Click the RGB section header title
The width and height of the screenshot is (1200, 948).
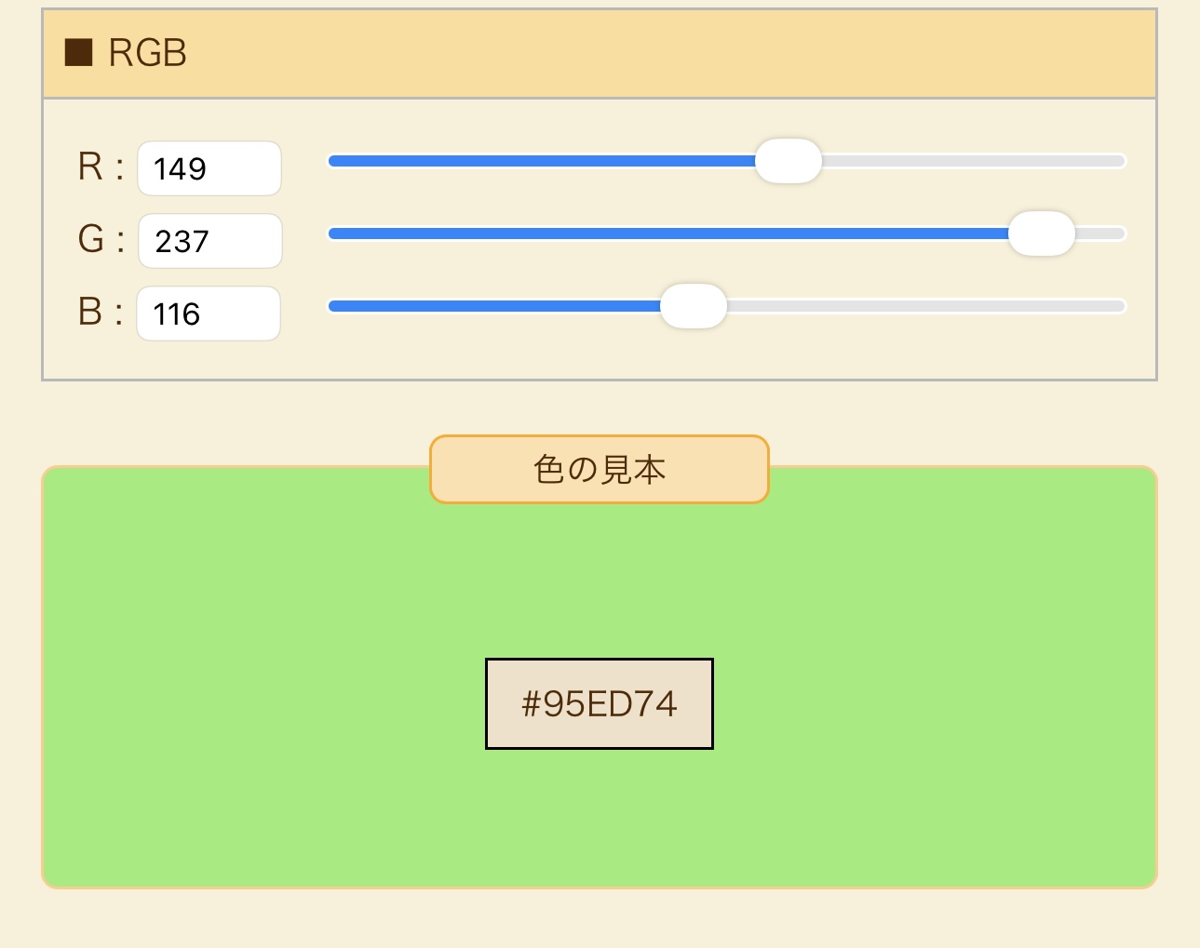[147, 53]
